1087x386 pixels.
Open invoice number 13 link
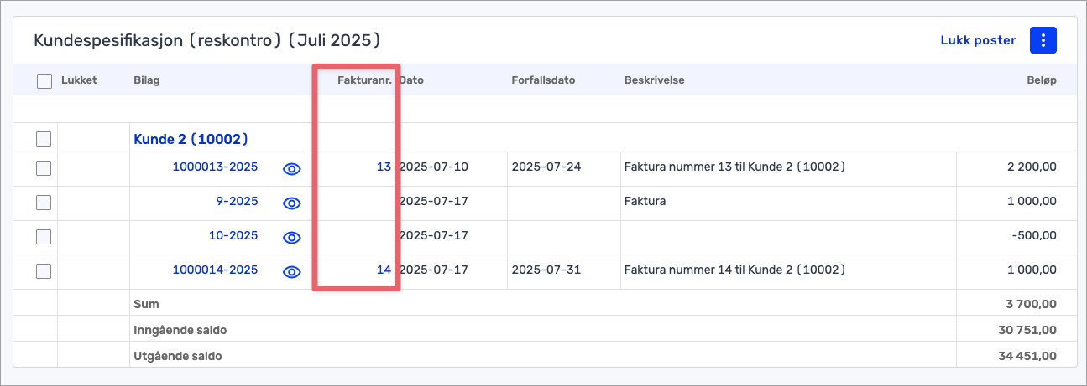(x=384, y=167)
